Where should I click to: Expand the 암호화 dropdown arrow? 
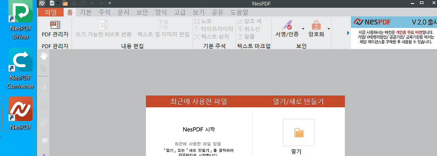329,29
